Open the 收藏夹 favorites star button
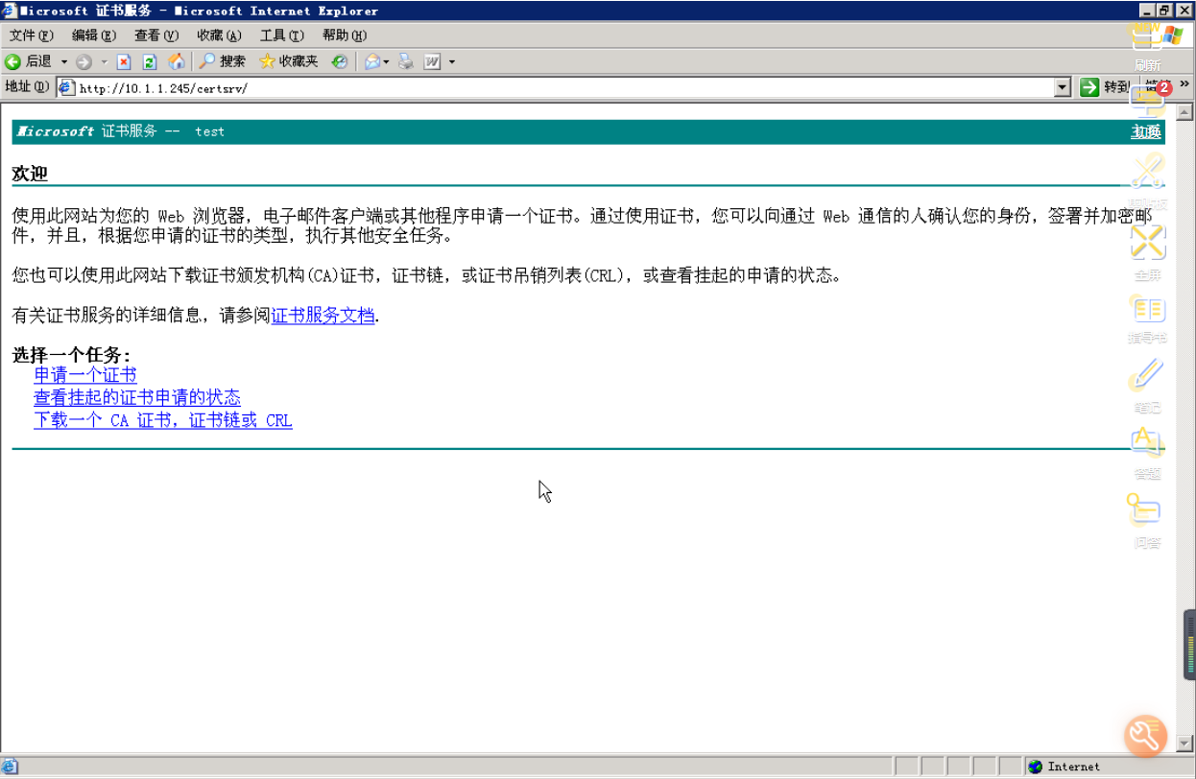Image resolution: width=1196 pixels, height=779 pixels. pyautogui.click(x=289, y=61)
